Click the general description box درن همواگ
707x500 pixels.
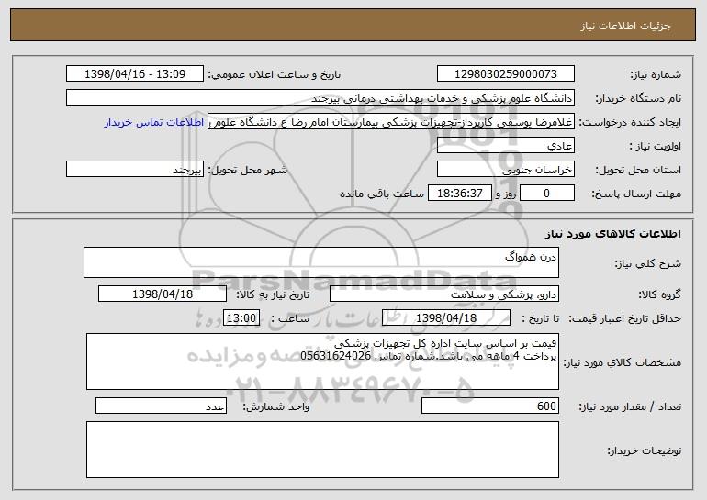pyautogui.click(x=321, y=262)
